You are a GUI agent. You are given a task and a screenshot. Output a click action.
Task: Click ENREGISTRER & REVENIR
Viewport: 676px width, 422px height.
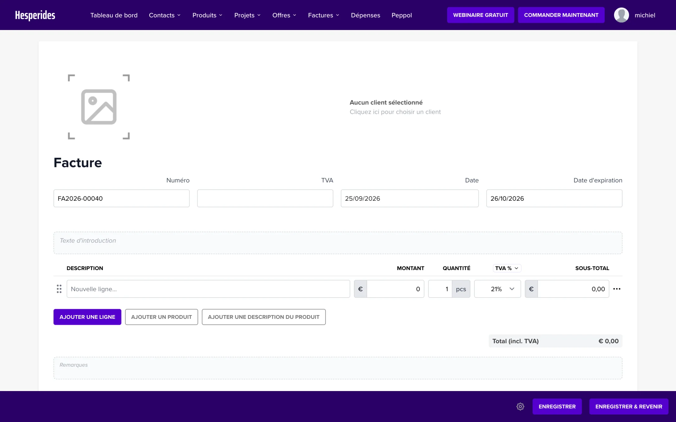pyautogui.click(x=629, y=406)
